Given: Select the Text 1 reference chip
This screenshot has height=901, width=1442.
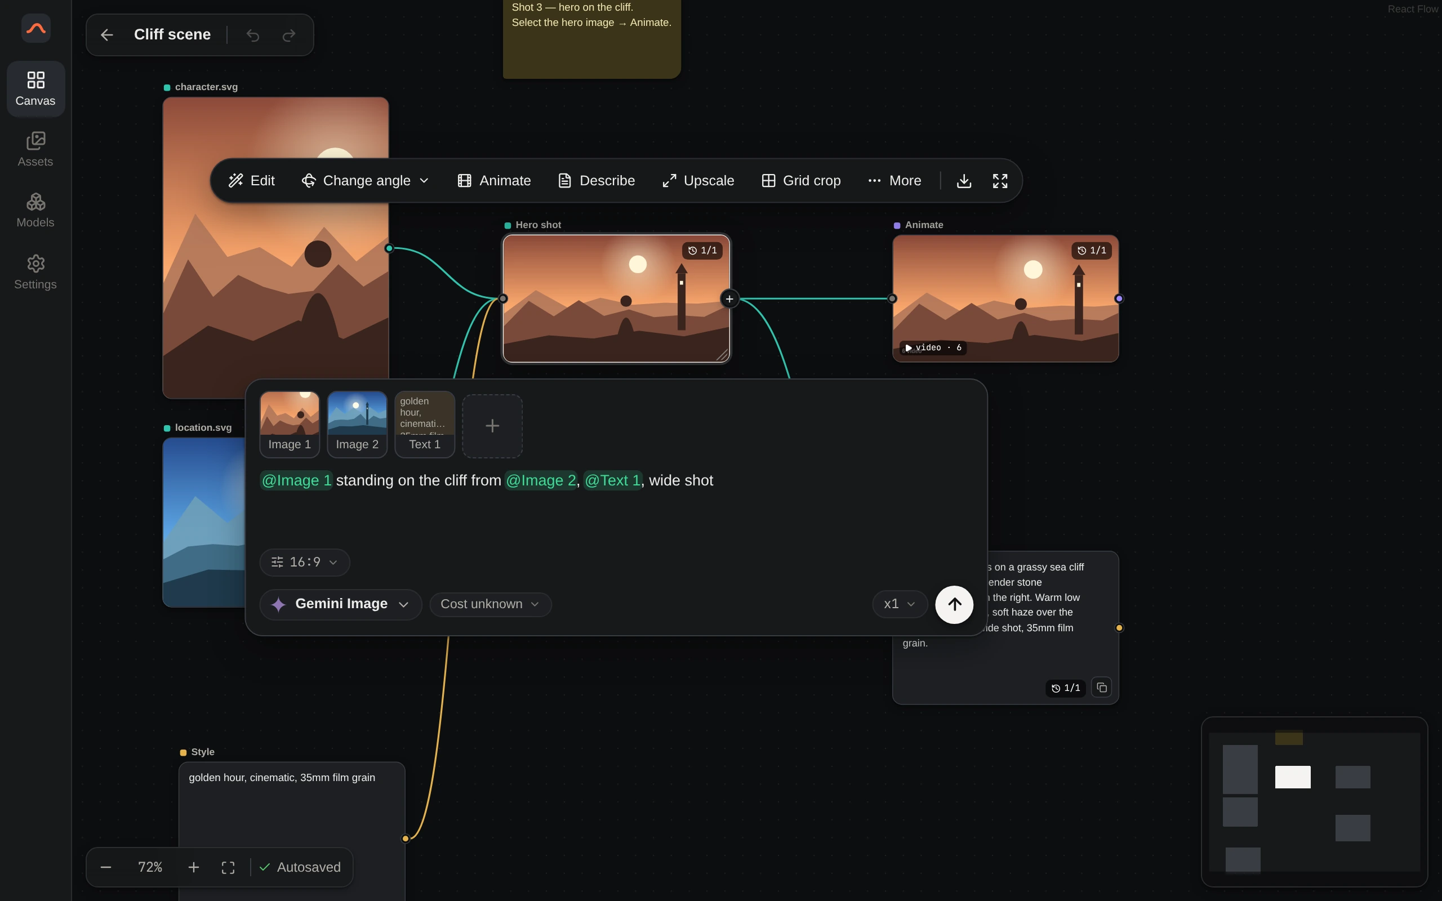Looking at the screenshot, I should (x=425, y=424).
